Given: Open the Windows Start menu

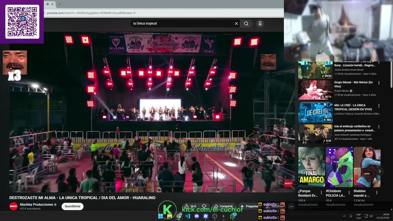Looking at the screenshot, I should [161, 216].
